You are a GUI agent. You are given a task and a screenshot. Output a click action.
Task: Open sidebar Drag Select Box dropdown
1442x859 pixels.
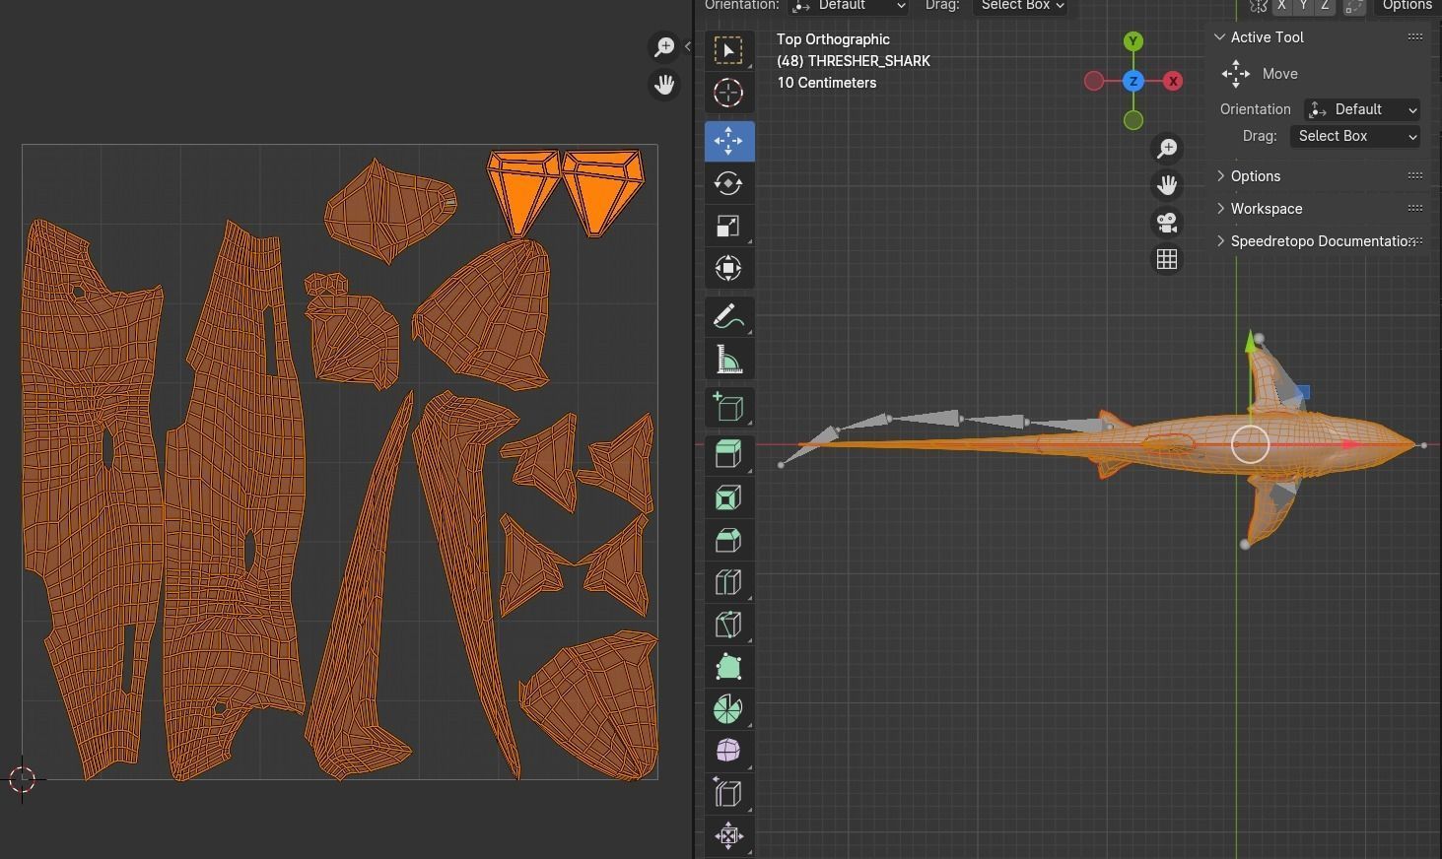[1355, 136]
